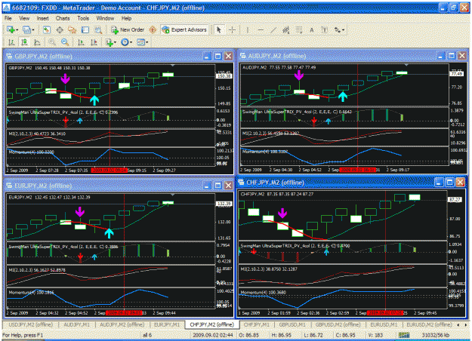Screen dimensions: 472x341
Task: Click chart shift triangle in GBPJPY chart
Action: (172, 65)
